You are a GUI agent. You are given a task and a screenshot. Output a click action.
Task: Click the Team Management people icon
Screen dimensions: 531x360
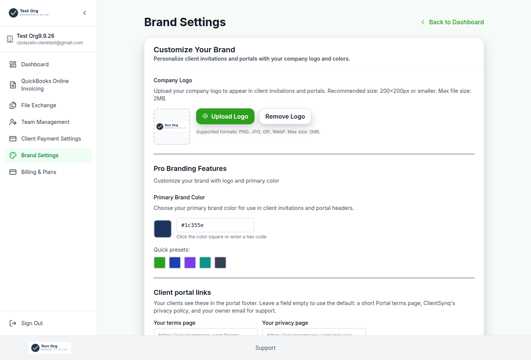(x=13, y=122)
